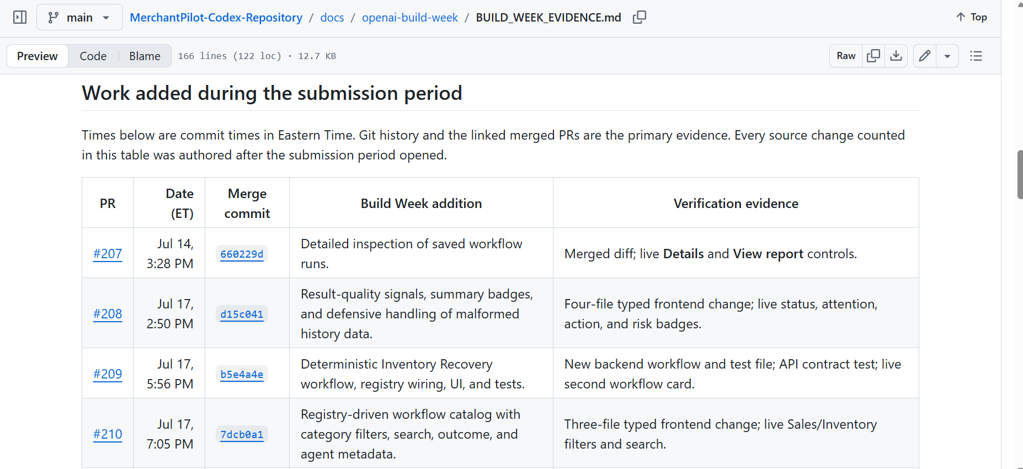Open the openai-build-week folder breadcrumb
1023x469 pixels.
coord(410,18)
